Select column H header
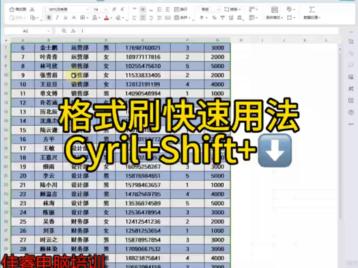The image size is (358, 268). pyautogui.click(x=241, y=40)
